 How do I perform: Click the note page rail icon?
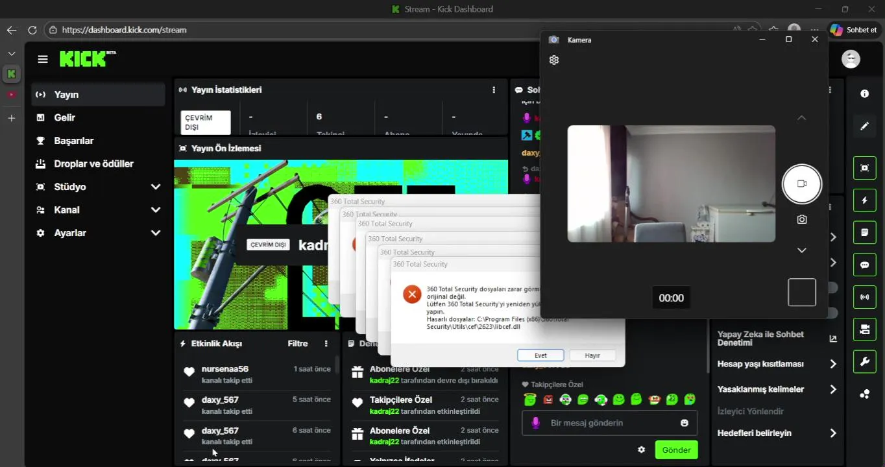pyautogui.click(x=864, y=232)
